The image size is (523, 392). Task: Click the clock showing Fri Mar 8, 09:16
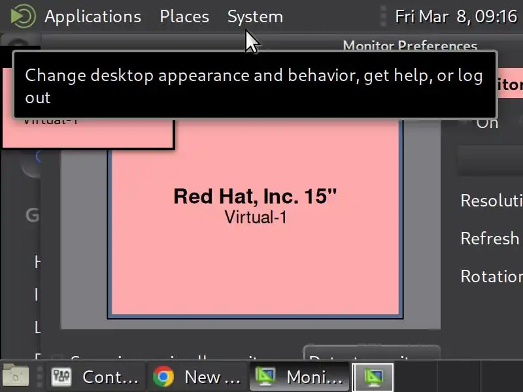tap(456, 16)
